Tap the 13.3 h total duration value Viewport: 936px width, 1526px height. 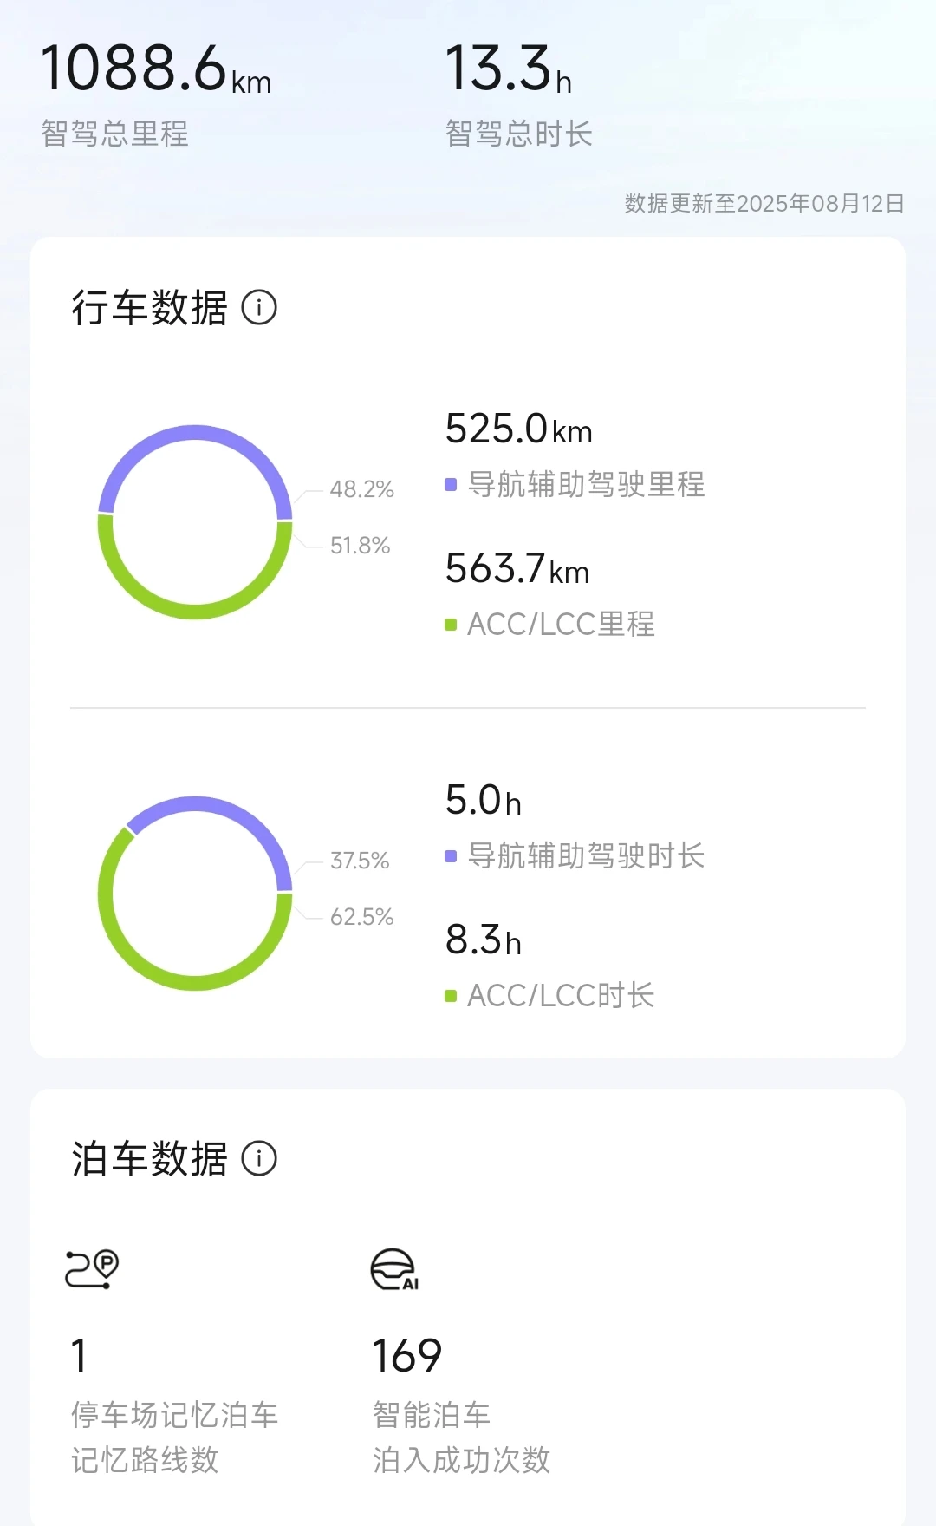click(x=509, y=69)
